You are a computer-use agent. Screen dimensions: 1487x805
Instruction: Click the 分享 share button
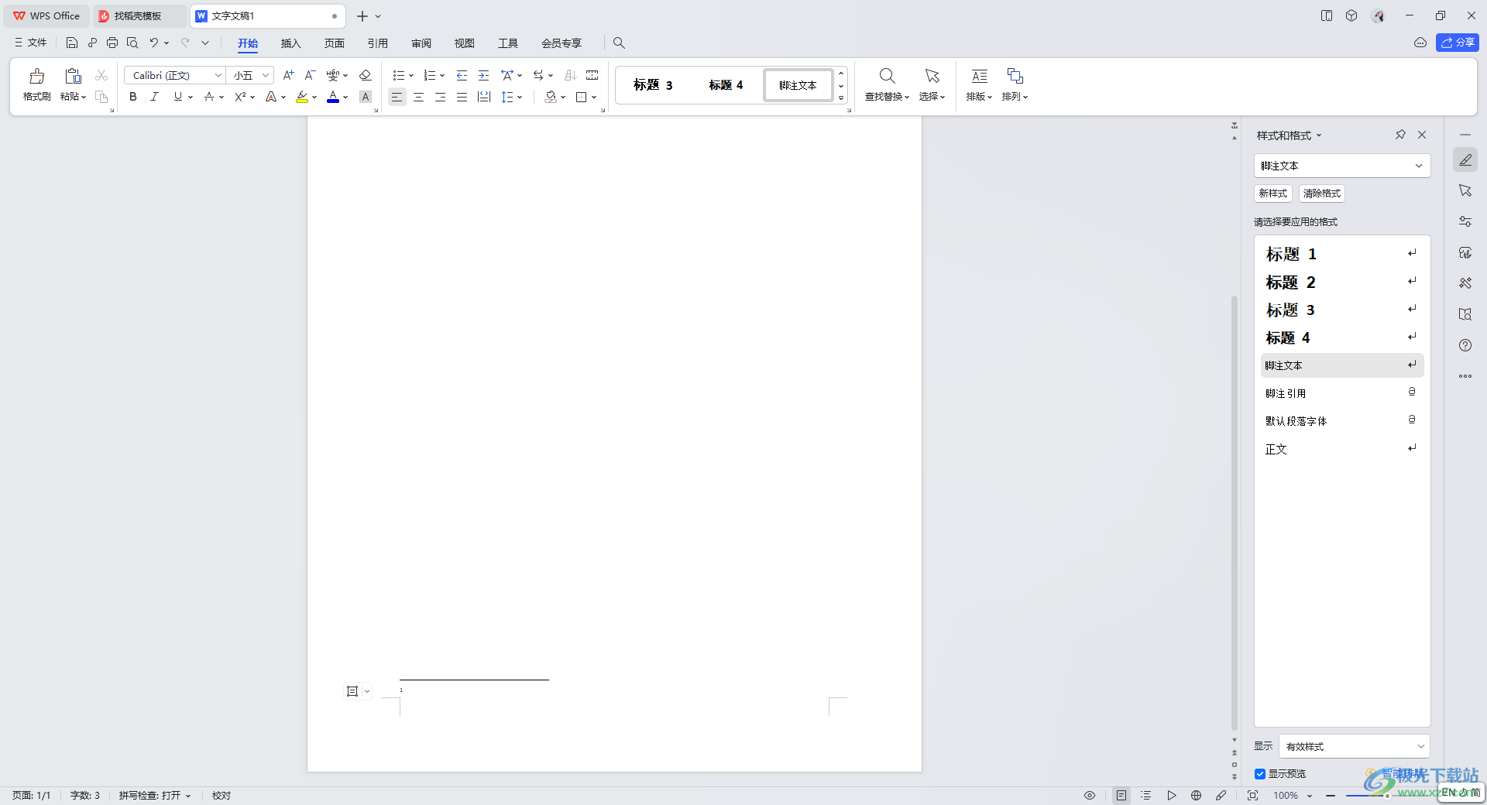[1457, 43]
